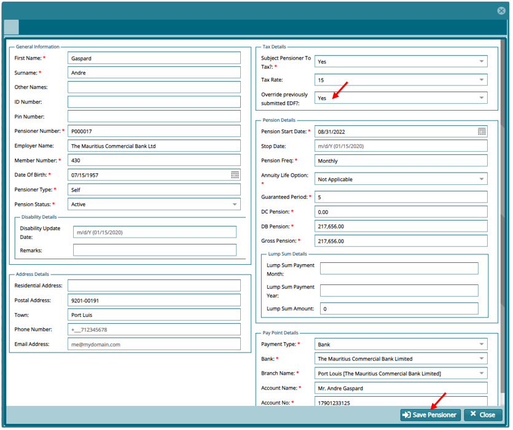Expand the Annuity Life Option dropdown
Screen dimensions: 513x430
(x=480, y=179)
